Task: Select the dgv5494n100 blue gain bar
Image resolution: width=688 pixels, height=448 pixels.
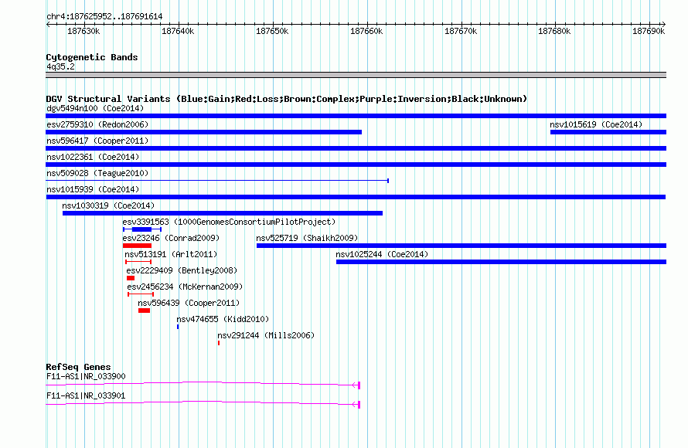Action: coord(356,116)
